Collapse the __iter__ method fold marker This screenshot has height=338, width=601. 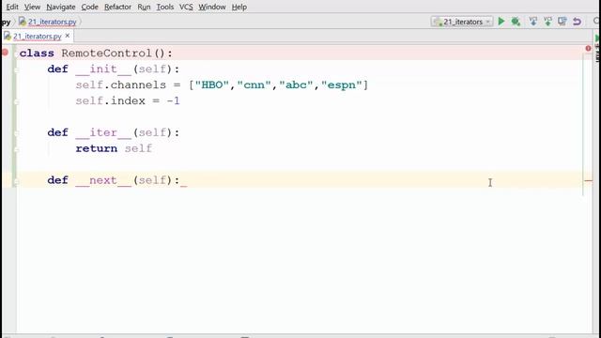(16, 133)
